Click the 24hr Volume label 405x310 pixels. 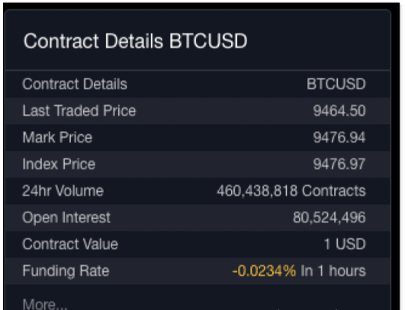pos(63,190)
